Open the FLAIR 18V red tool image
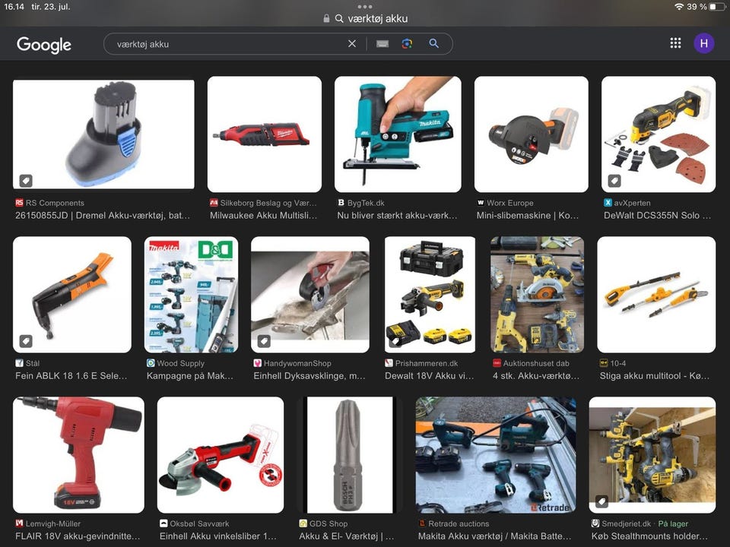This screenshot has width=730, height=547. (78, 455)
